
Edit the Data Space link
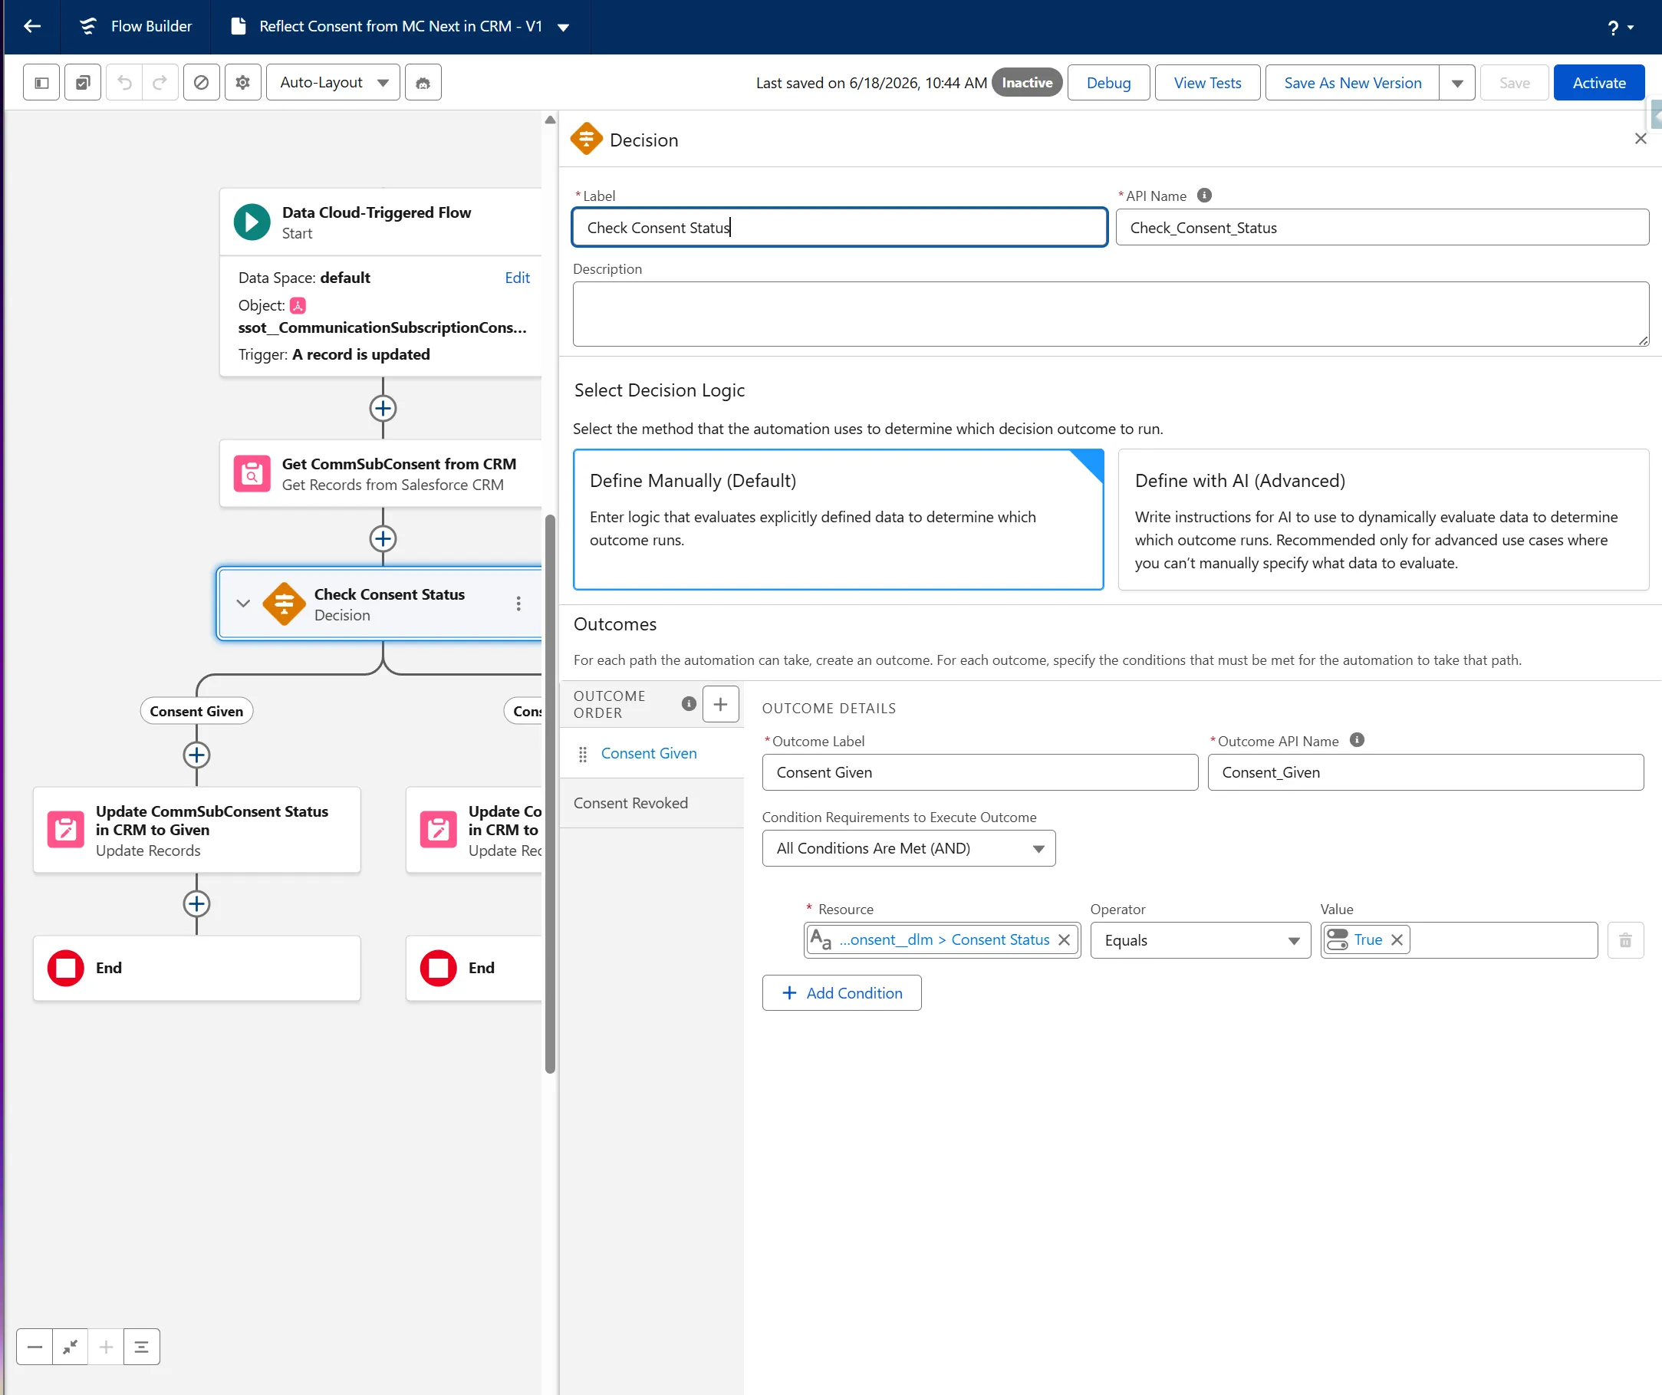click(517, 278)
